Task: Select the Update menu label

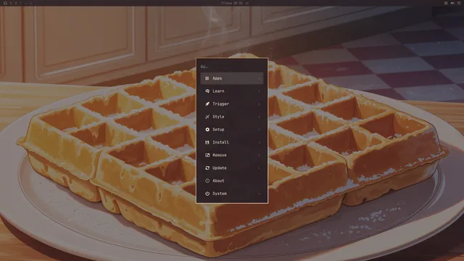Action: [220, 168]
